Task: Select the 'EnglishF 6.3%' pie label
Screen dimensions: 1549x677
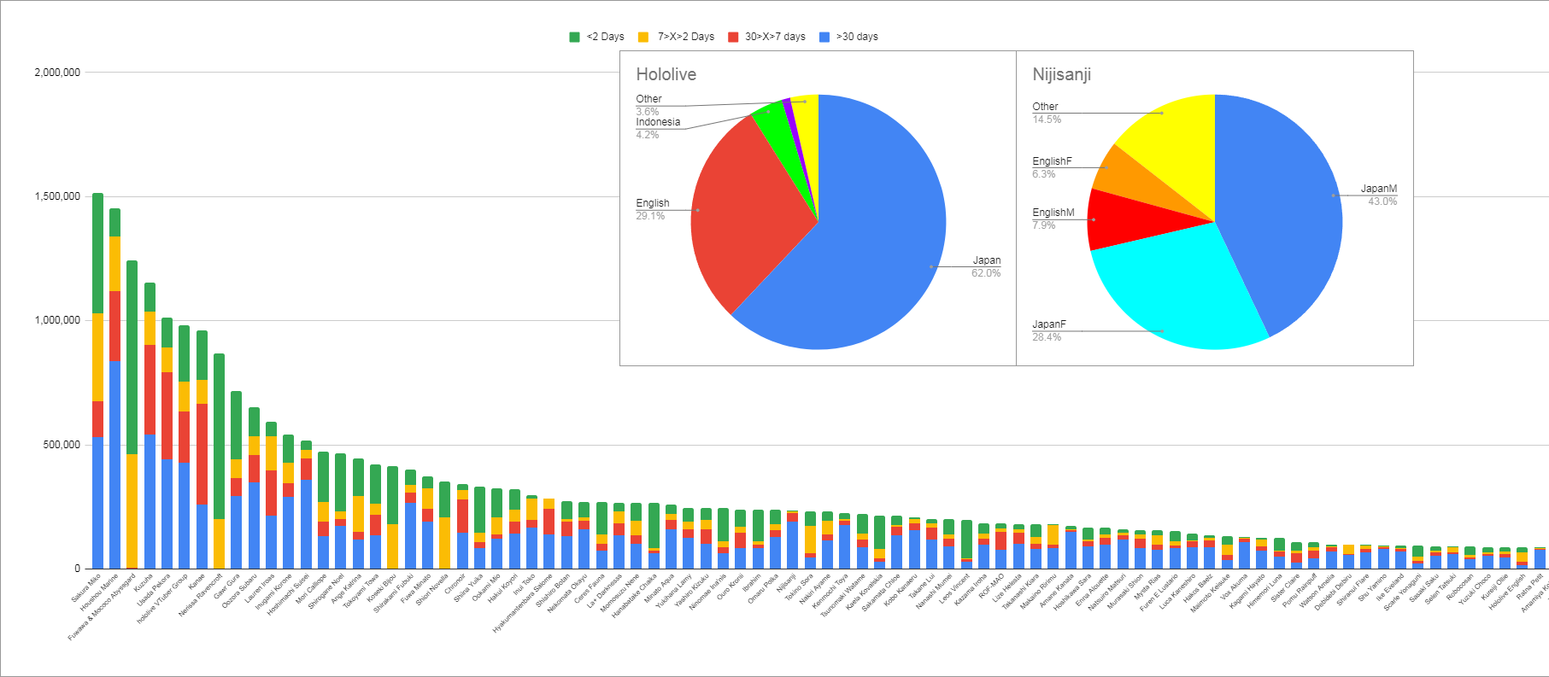Action: point(1052,167)
